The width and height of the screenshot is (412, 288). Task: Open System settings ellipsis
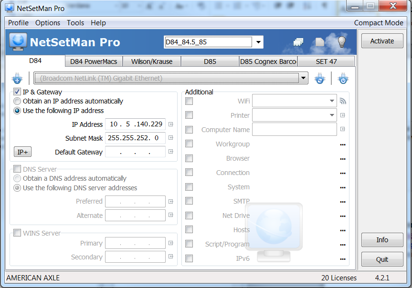click(x=343, y=188)
